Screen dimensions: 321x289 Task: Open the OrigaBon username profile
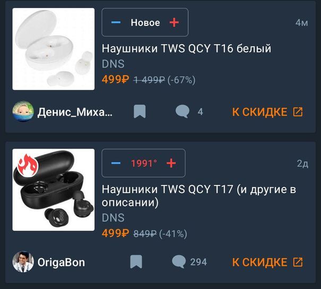pyautogui.click(x=61, y=262)
